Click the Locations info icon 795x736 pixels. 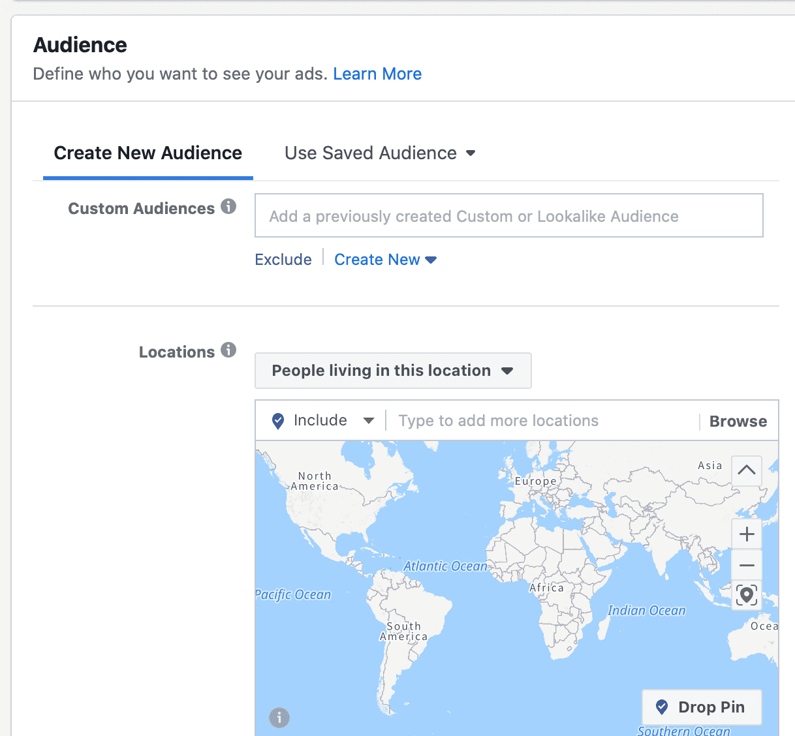(228, 350)
